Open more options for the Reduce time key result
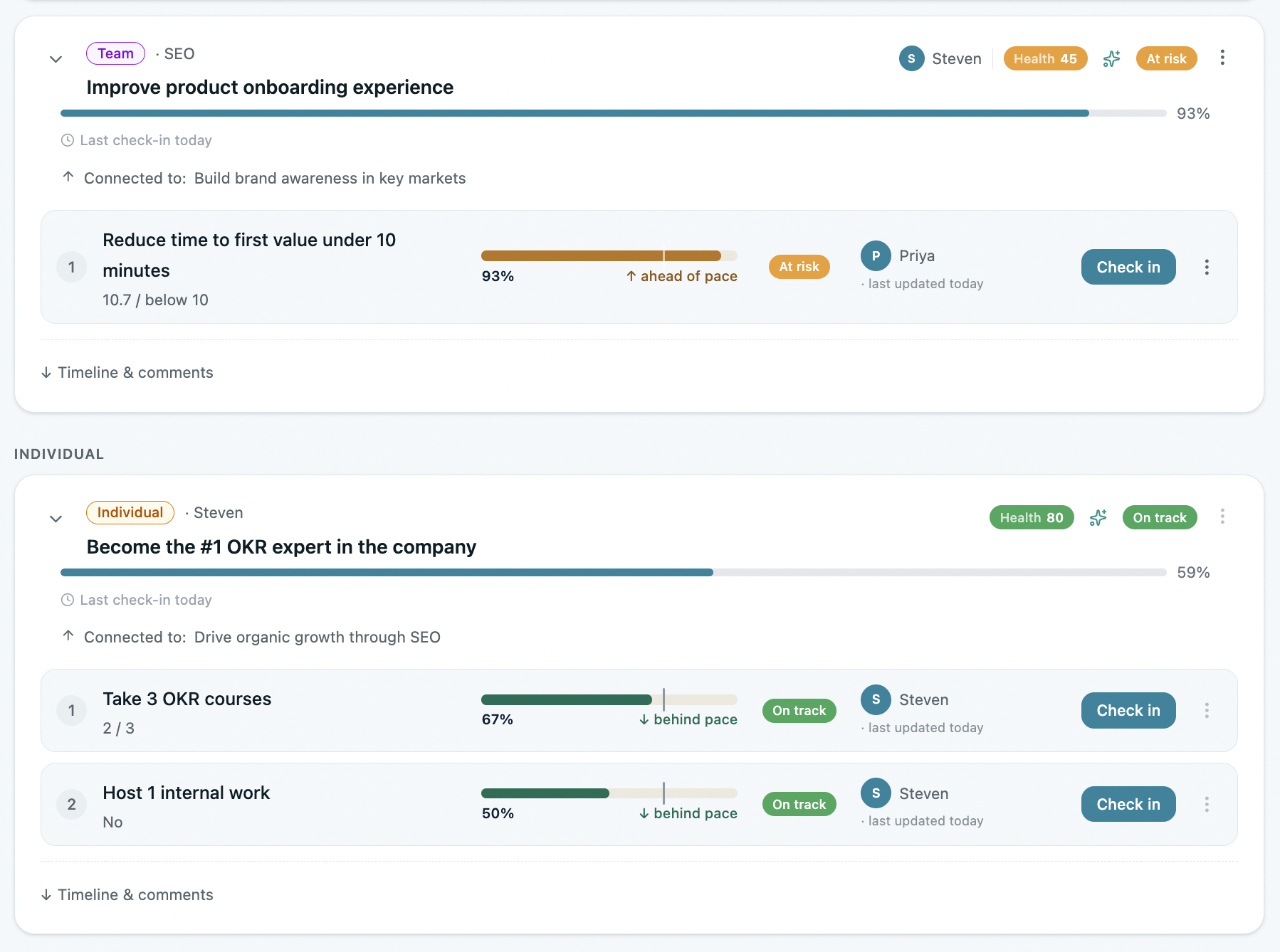 click(x=1207, y=267)
